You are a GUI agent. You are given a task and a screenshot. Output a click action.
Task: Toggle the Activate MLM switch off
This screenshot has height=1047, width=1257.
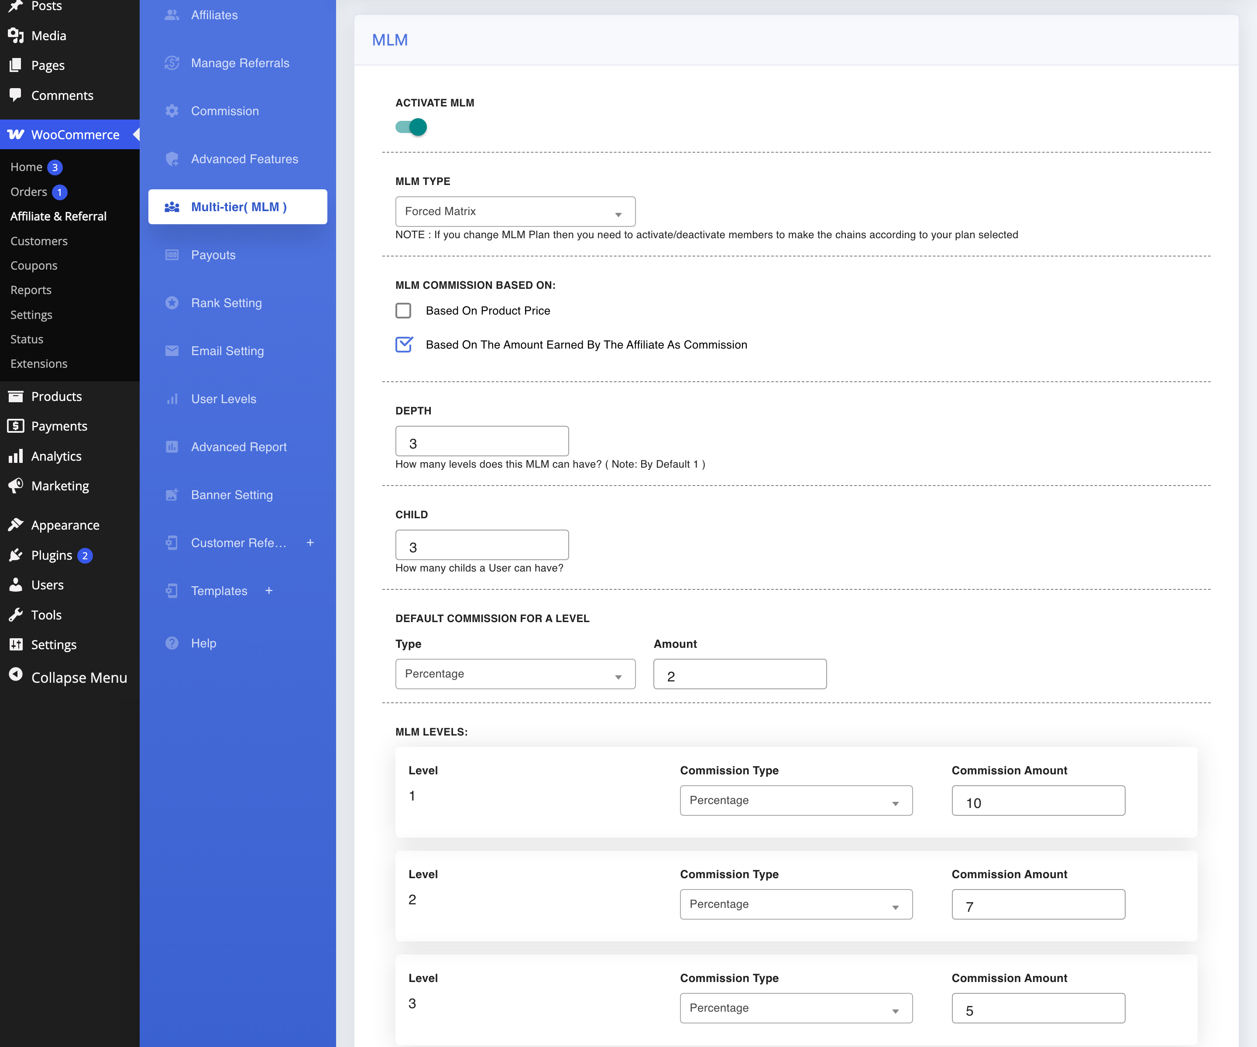[411, 127]
